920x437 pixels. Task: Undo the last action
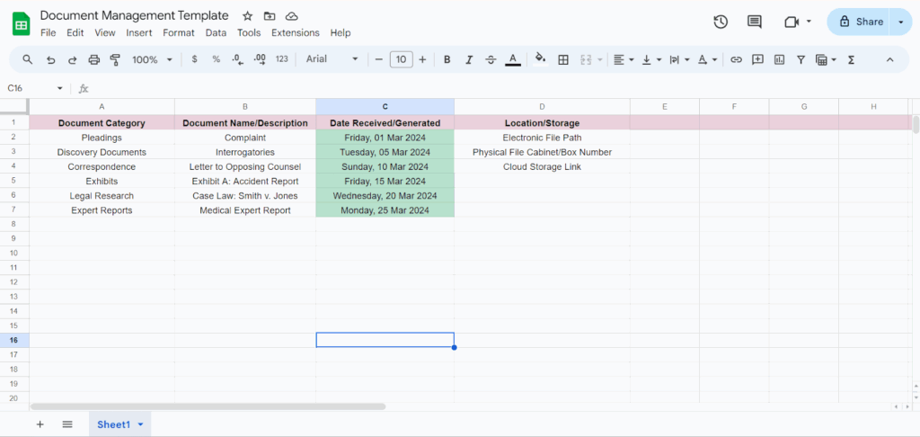51,59
